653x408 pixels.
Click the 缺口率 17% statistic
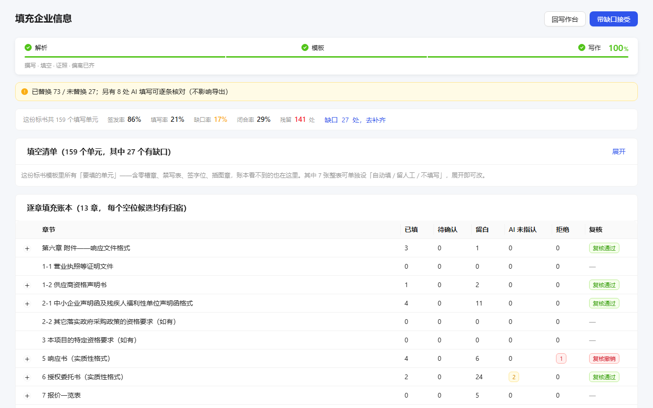coord(211,119)
